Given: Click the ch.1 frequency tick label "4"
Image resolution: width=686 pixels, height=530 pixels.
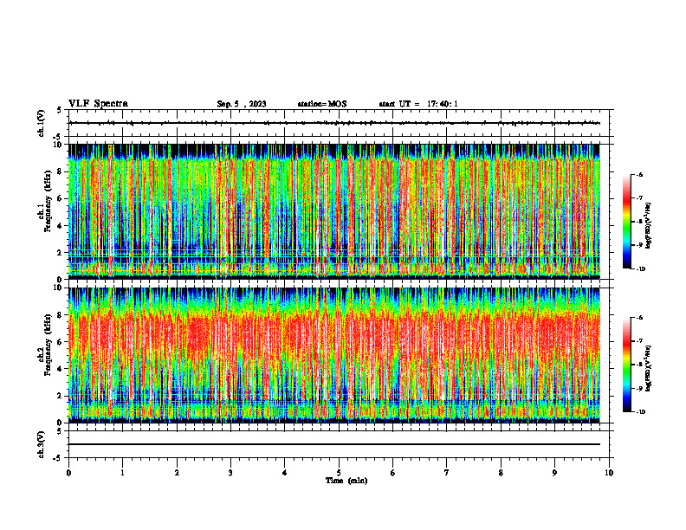Looking at the screenshot, I should 61,226.
